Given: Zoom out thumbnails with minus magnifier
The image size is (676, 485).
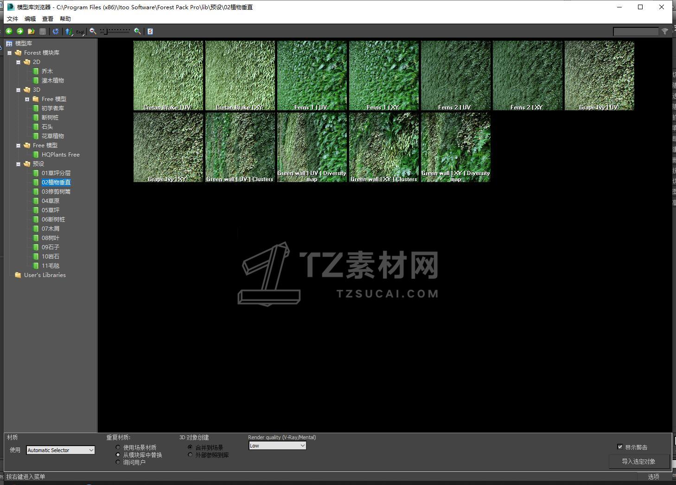Looking at the screenshot, I should tap(93, 31).
